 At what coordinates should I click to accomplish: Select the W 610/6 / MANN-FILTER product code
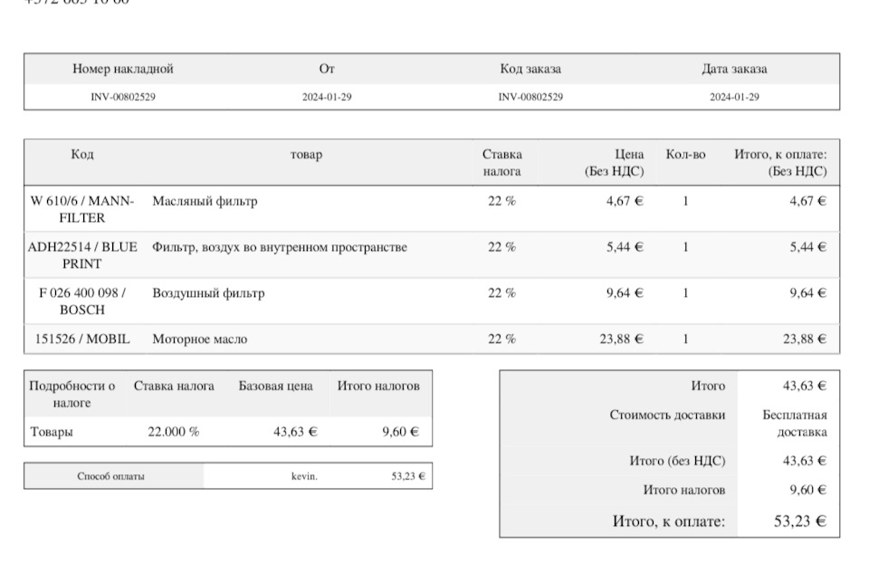pyautogui.click(x=82, y=209)
